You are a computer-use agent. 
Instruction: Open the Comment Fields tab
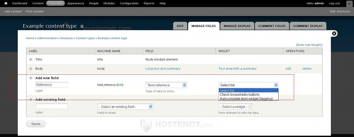[272, 26]
